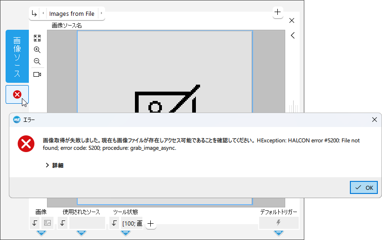Close the エラー dialog
The height and width of the screenshot is (240, 382).
(375, 120)
